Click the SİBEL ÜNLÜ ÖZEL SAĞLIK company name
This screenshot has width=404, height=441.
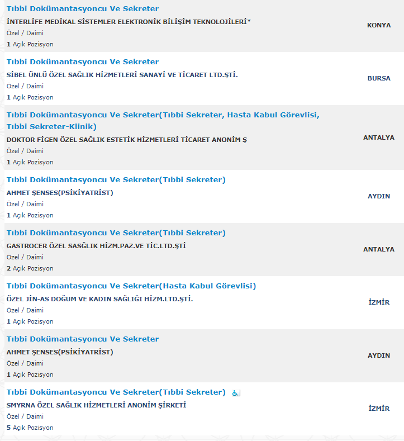pos(122,75)
